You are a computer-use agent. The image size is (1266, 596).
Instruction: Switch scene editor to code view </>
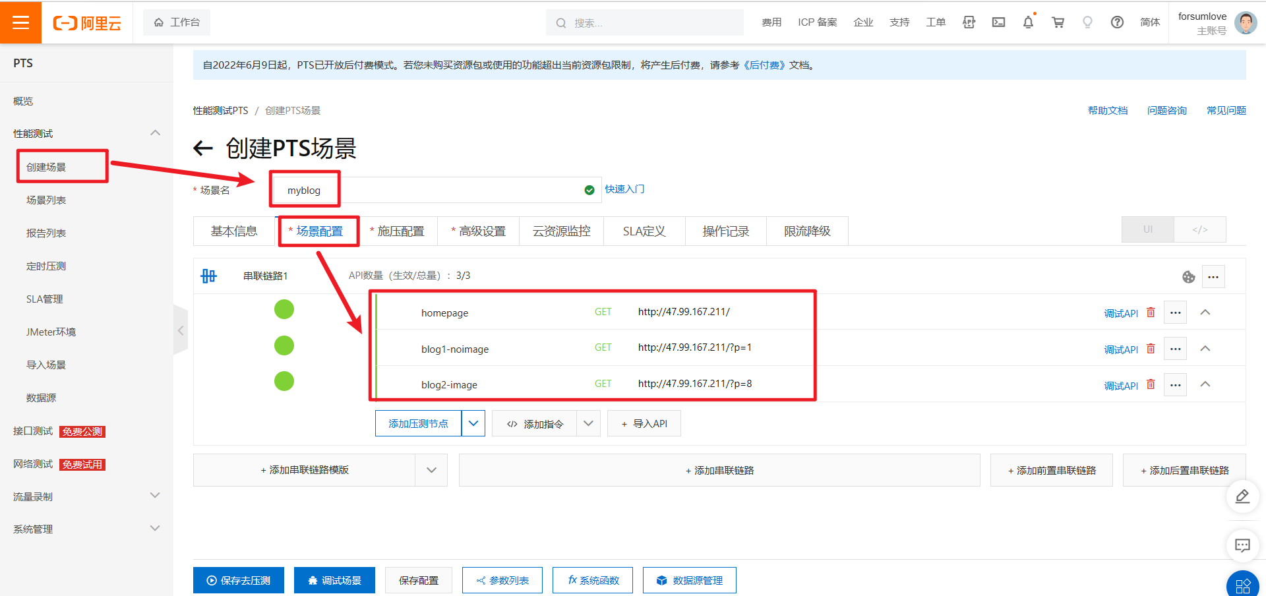(x=1199, y=229)
